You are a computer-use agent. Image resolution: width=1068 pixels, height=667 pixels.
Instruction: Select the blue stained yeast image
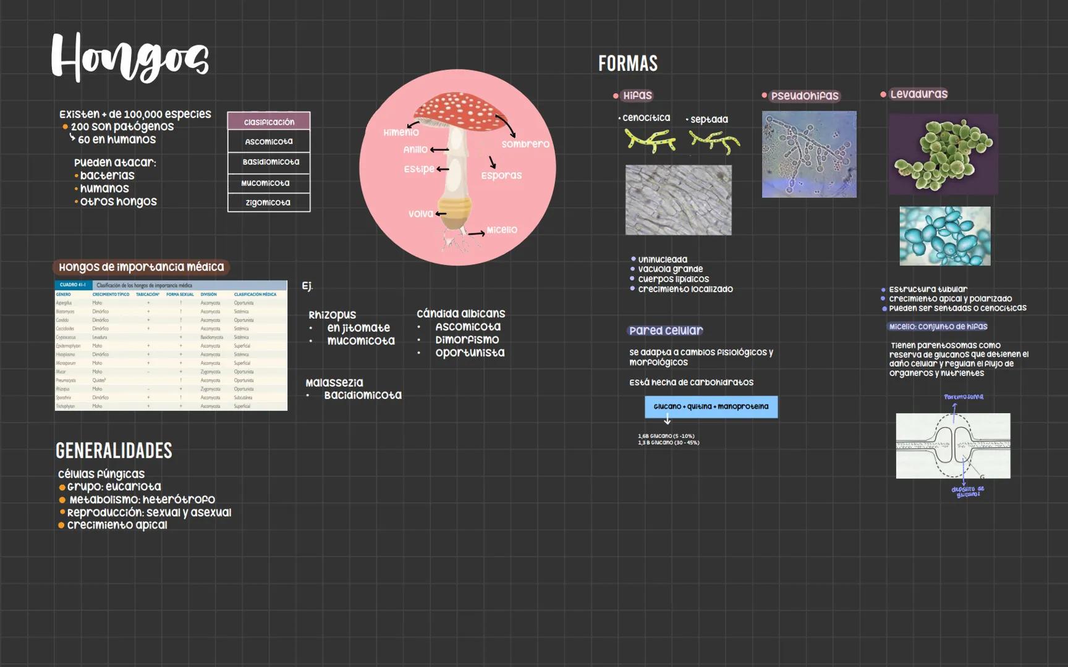coord(944,236)
